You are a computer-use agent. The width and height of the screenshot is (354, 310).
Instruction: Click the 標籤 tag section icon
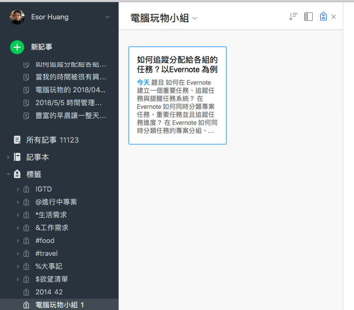17,174
